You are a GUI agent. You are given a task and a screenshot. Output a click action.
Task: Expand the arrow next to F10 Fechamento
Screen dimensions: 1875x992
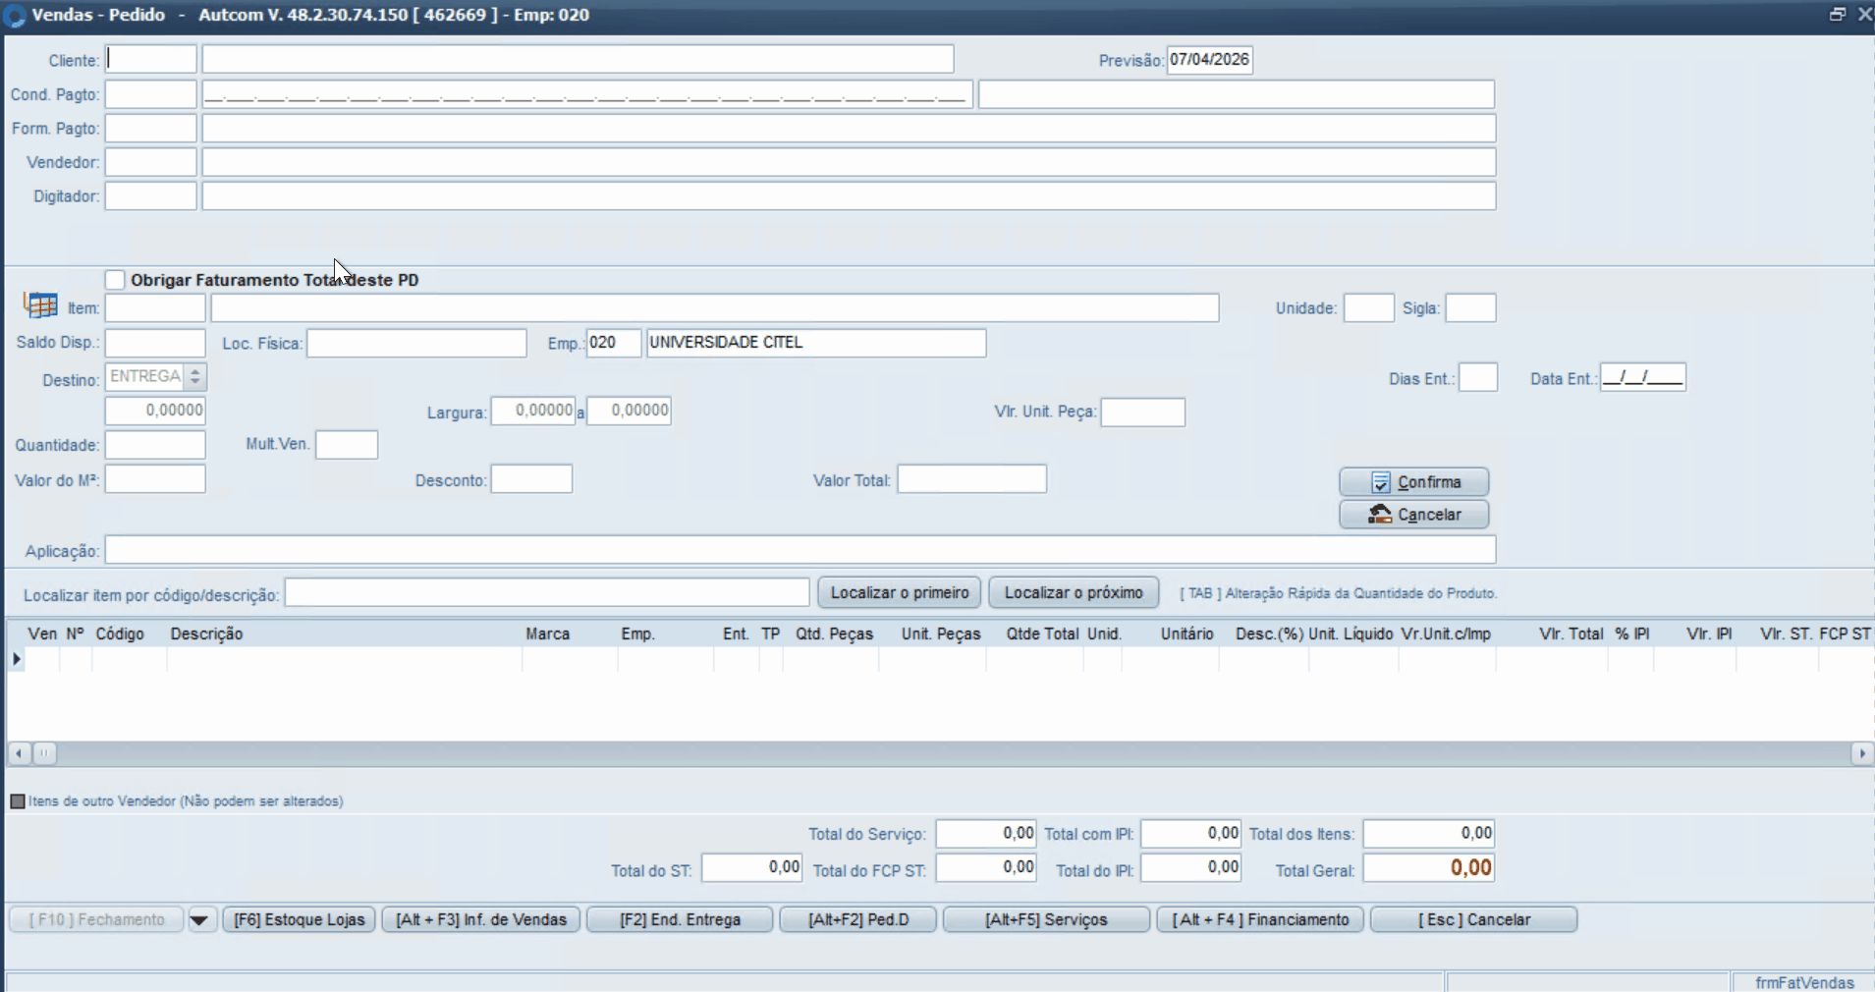200,920
